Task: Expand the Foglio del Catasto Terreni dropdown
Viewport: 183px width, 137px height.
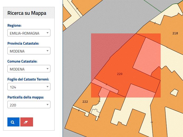Action: (x=29, y=87)
